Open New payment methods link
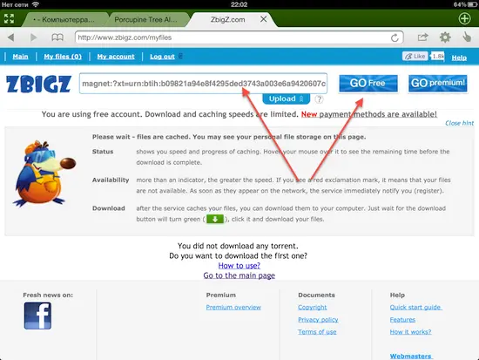Screen dimensions: 479x360 (369, 114)
